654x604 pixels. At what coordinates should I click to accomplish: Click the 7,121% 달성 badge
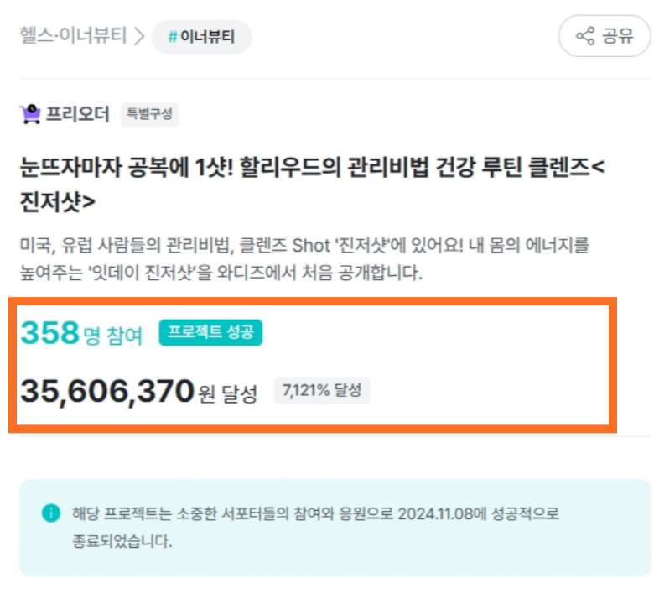pos(322,390)
